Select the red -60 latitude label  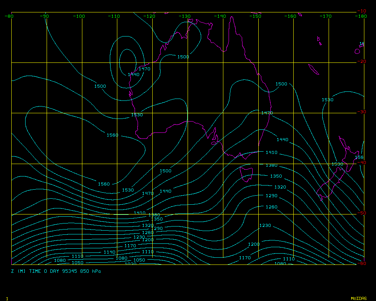(x=361, y=263)
